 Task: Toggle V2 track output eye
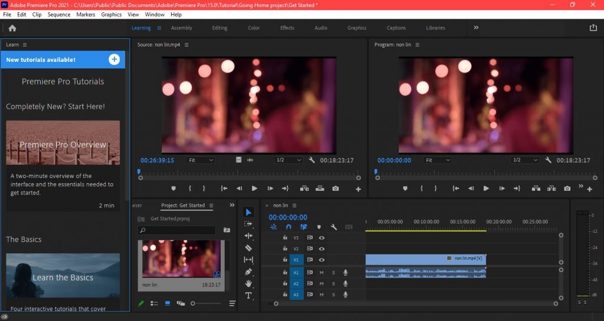coord(321,249)
